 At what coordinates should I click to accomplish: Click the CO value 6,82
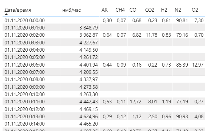tap(137, 35)
